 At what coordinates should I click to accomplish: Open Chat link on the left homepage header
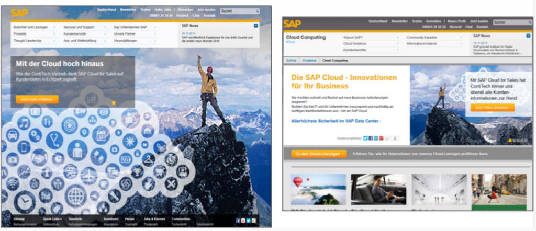(196, 16)
